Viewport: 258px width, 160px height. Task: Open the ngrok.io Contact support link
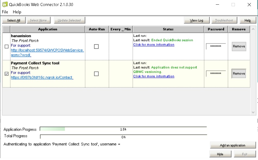tap(42, 78)
